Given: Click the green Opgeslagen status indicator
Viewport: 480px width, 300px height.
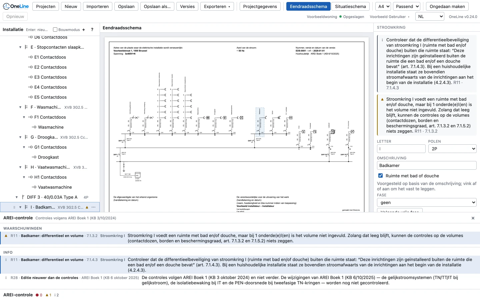Looking at the screenshot, I should [x=352, y=17].
